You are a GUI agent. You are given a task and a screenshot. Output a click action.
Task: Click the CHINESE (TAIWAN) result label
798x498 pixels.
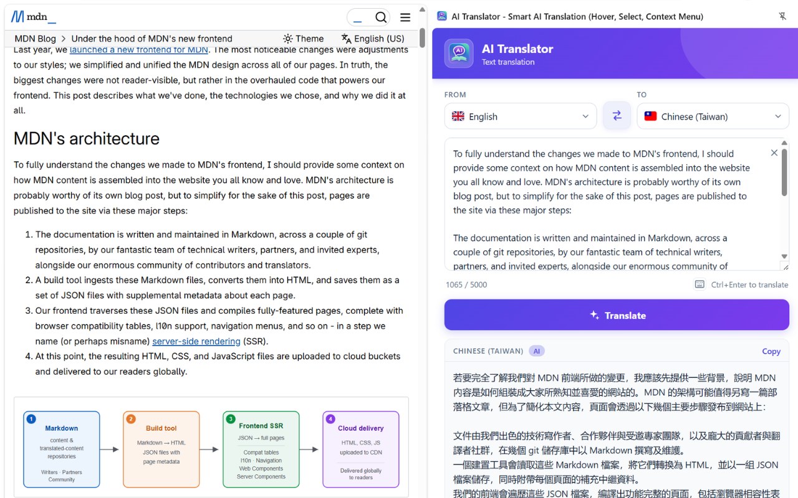[x=488, y=351]
